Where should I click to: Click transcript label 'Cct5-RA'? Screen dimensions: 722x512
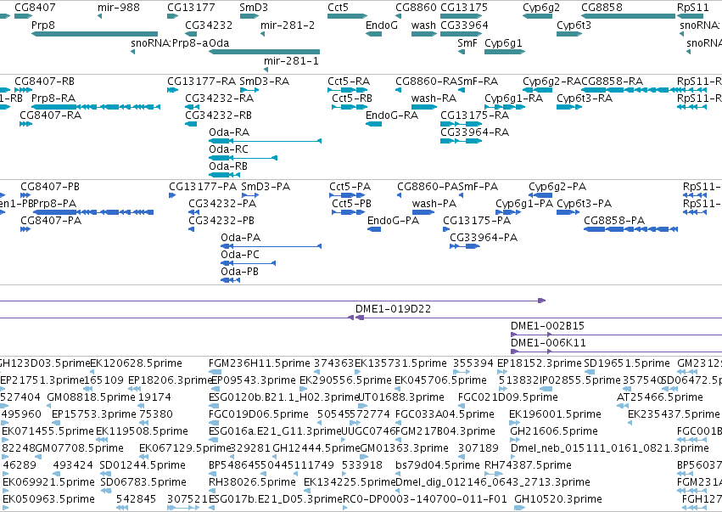point(349,82)
